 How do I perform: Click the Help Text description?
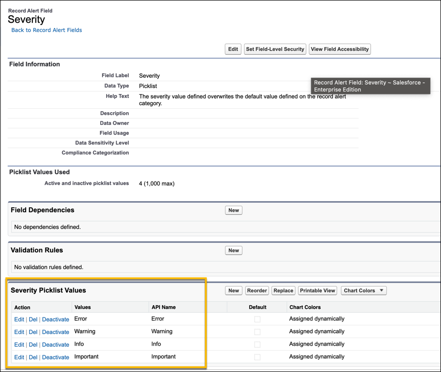tap(242, 100)
